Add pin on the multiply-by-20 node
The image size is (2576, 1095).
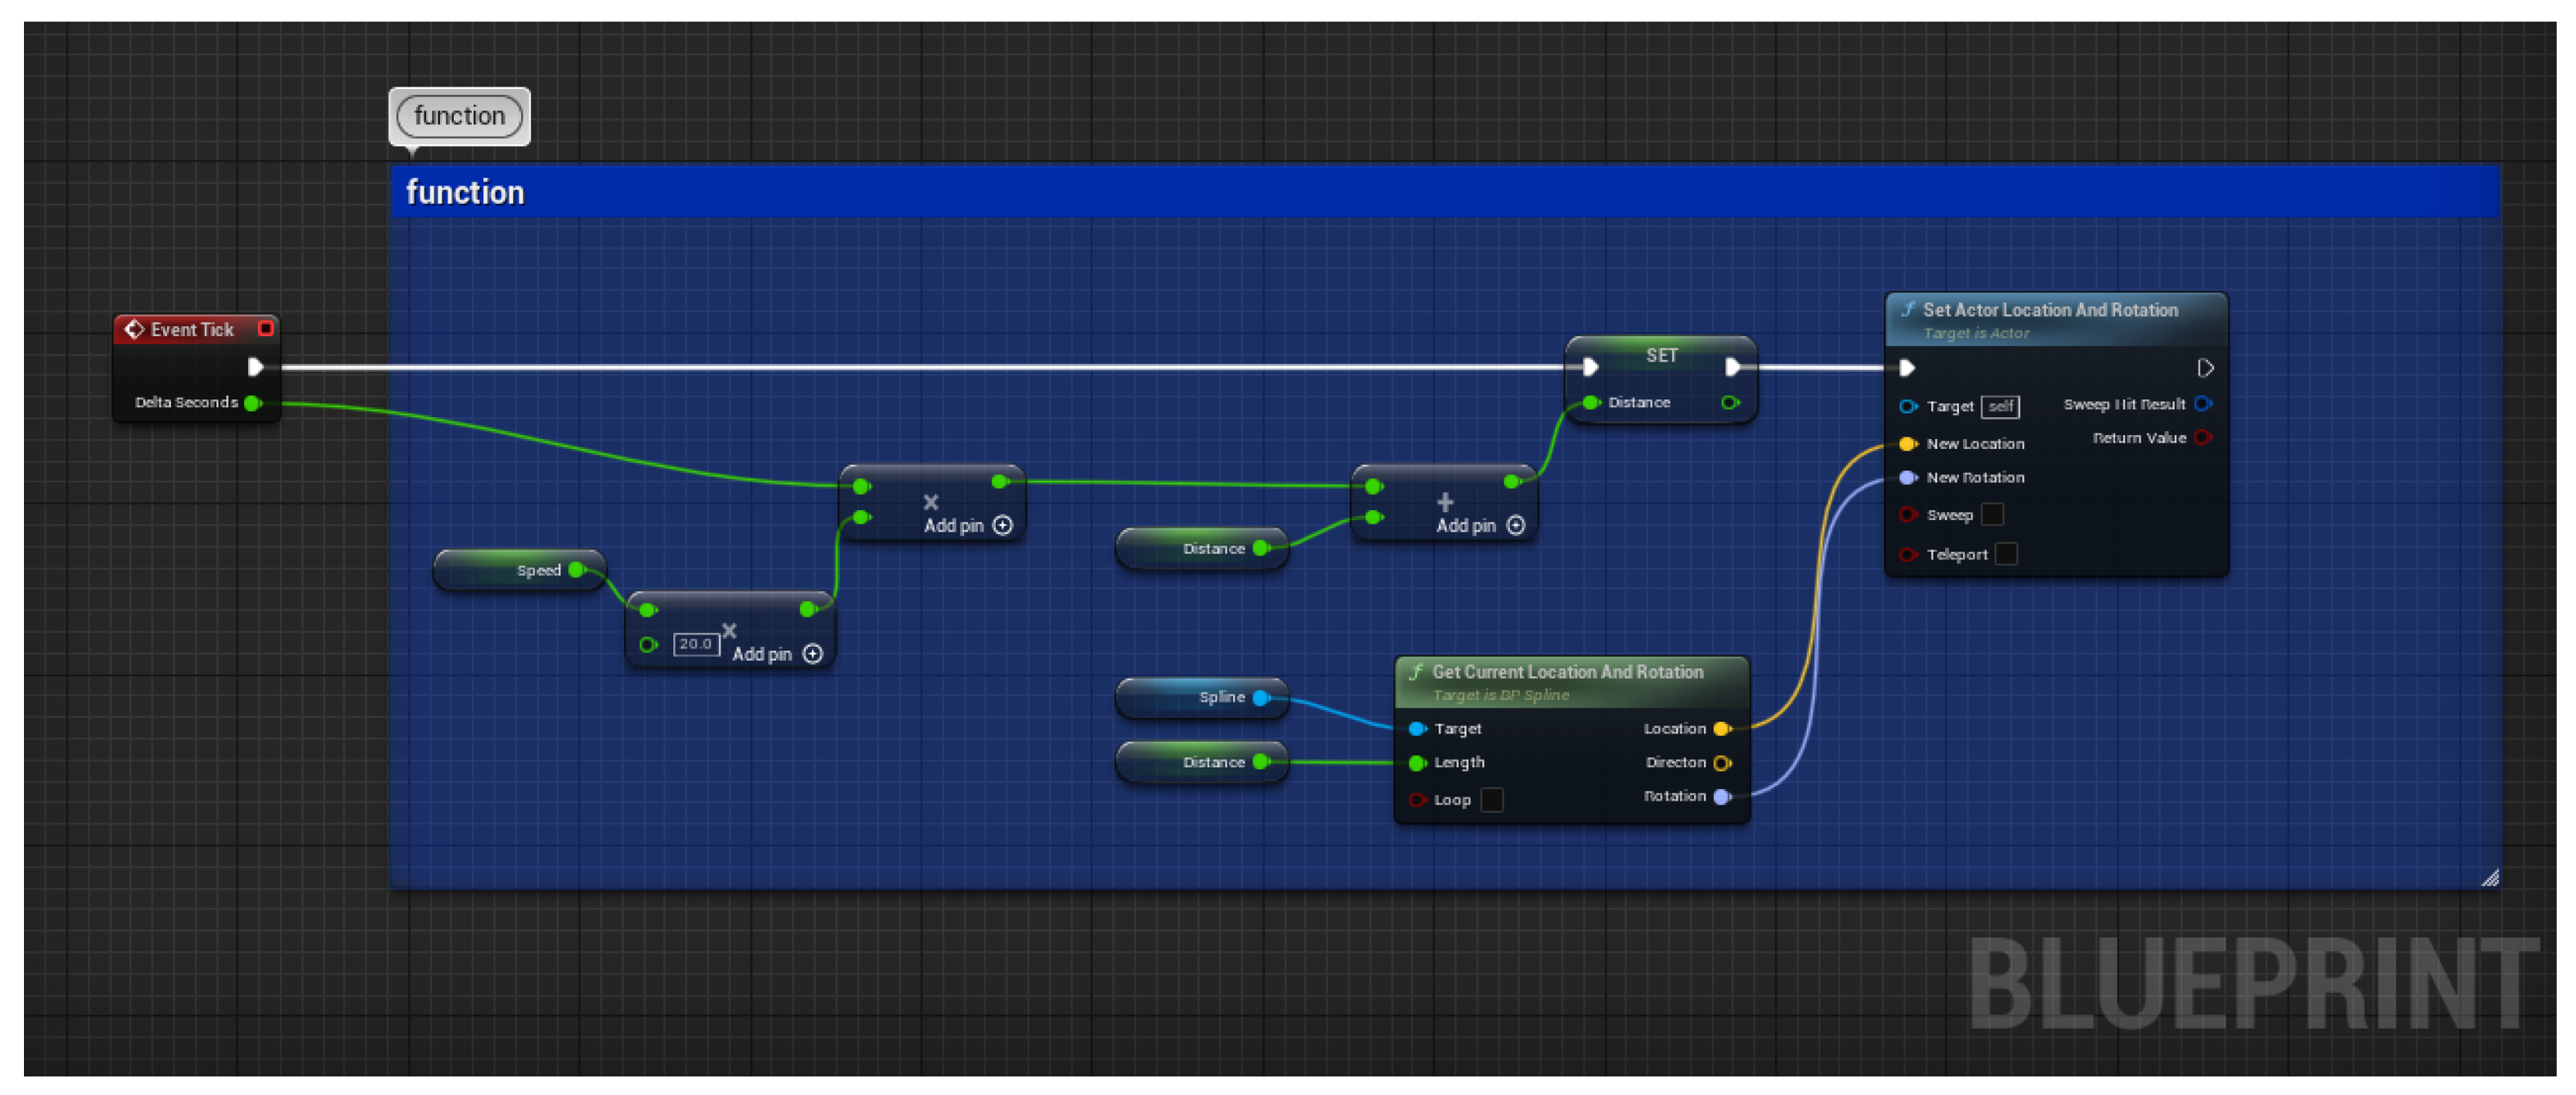click(813, 654)
